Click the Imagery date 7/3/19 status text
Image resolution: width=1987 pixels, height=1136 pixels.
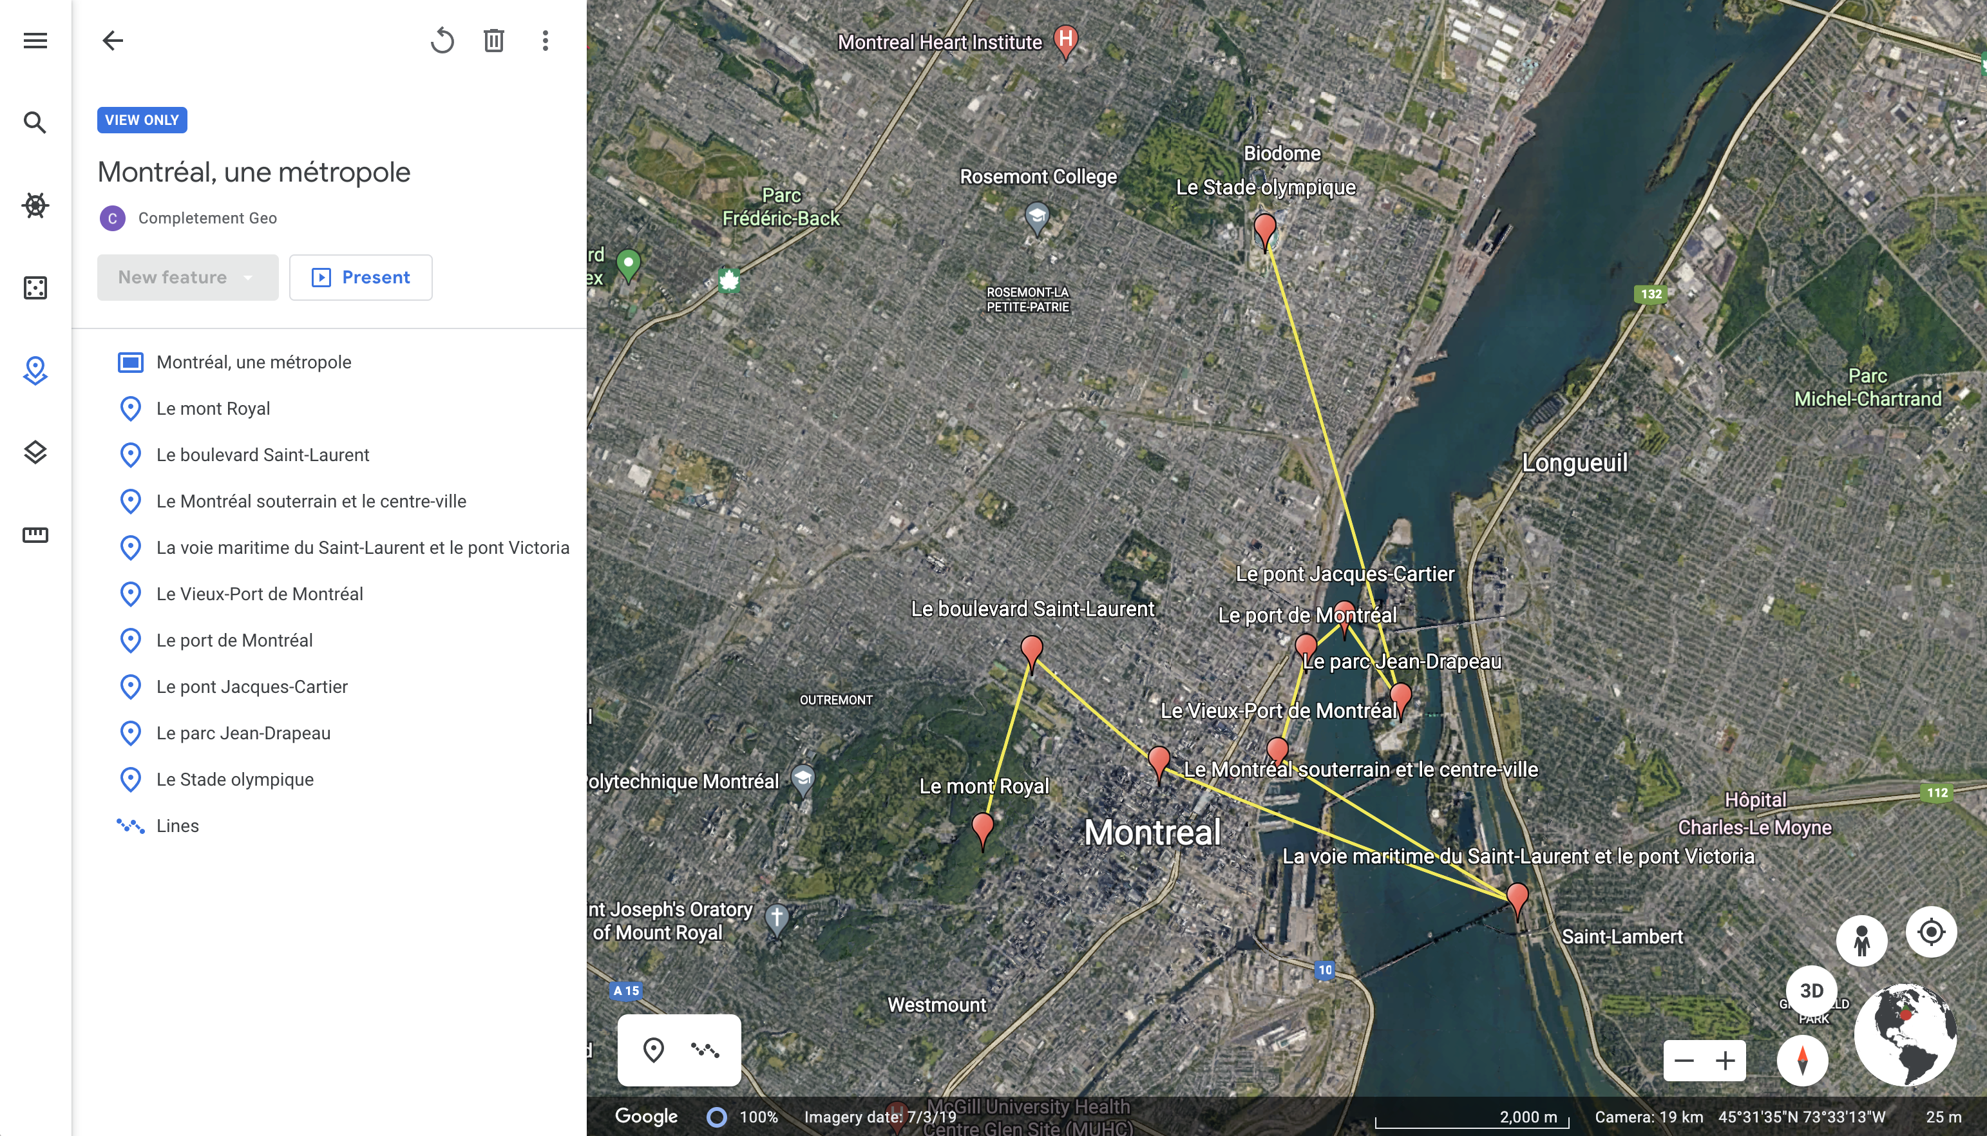pos(880,1117)
